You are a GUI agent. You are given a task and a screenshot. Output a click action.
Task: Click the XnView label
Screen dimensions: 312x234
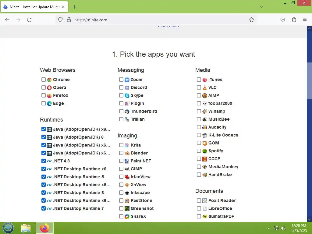139,185
